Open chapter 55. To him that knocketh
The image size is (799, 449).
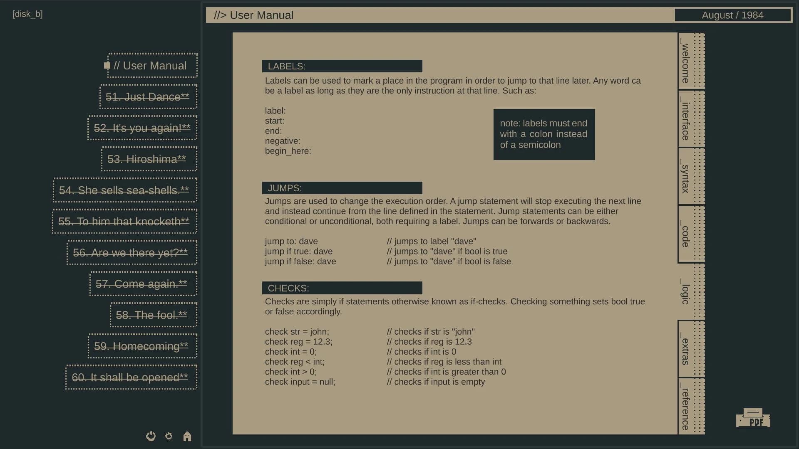[124, 222]
